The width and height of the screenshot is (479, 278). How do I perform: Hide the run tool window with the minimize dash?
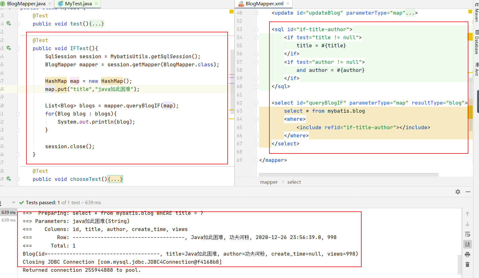coord(468,192)
